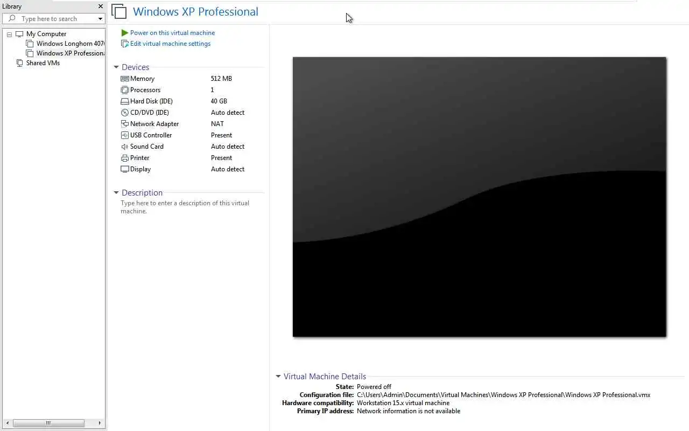Open Edit virtual machine settings link
This screenshot has height=431, width=689.
click(170, 44)
